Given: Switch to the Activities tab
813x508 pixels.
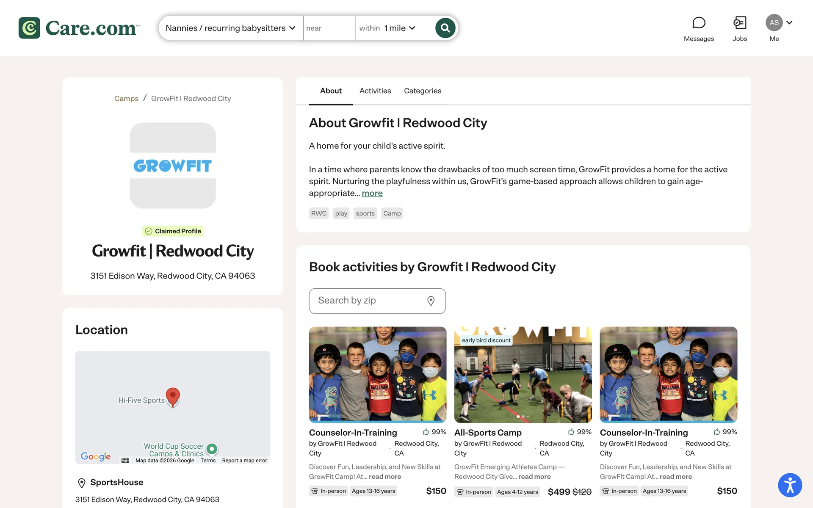Looking at the screenshot, I should (x=375, y=91).
